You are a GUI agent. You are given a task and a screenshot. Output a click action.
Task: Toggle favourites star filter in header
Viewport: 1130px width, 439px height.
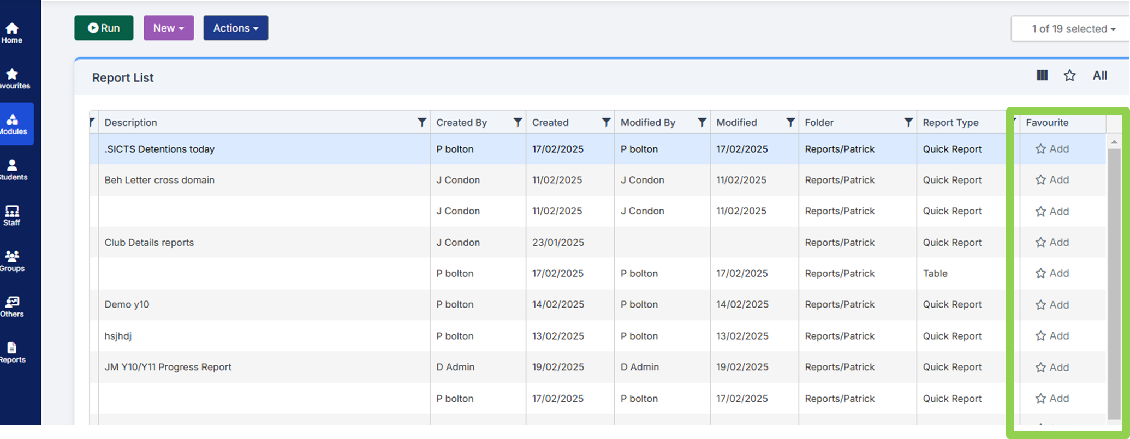tap(1069, 76)
